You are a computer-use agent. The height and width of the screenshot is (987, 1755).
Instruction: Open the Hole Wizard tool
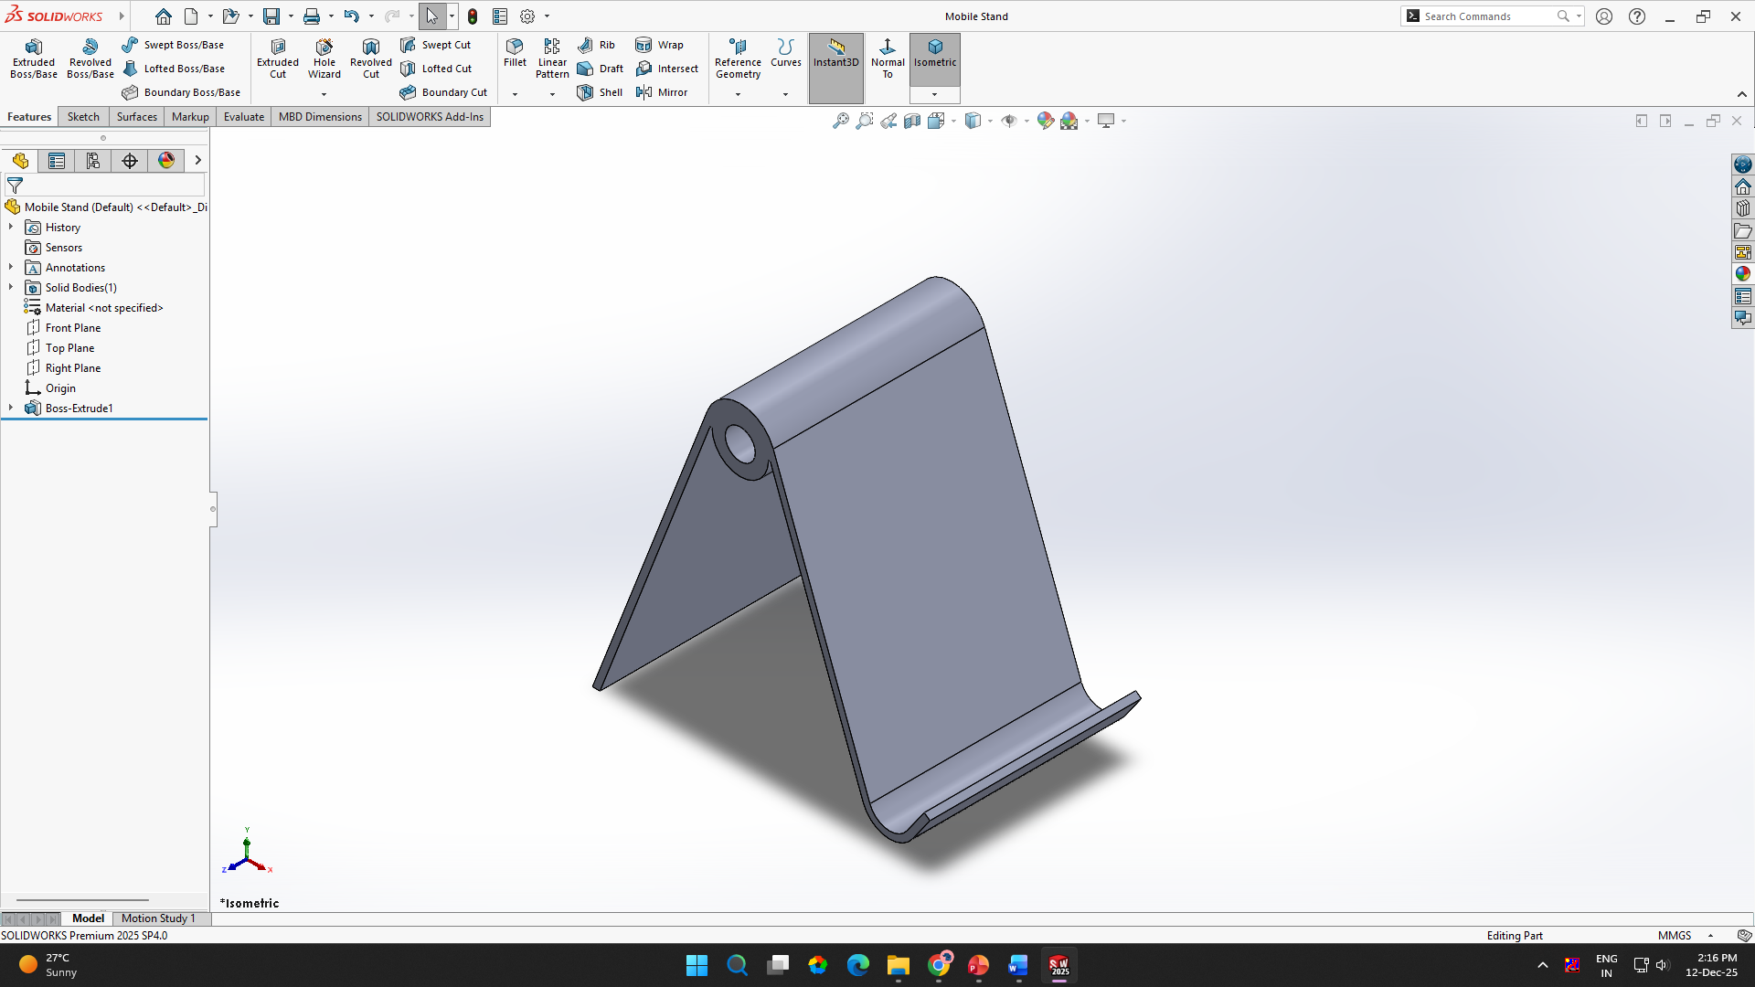[x=324, y=58]
